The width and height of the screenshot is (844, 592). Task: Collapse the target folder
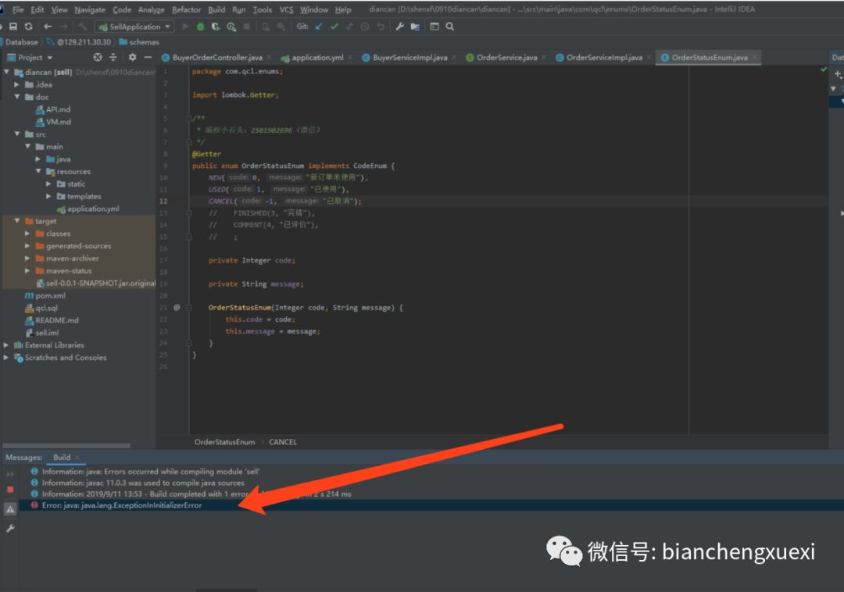click(x=16, y=221)
